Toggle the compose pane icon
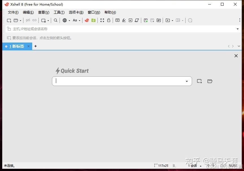Viewport: 244px width, 171px height. (159, 20)
